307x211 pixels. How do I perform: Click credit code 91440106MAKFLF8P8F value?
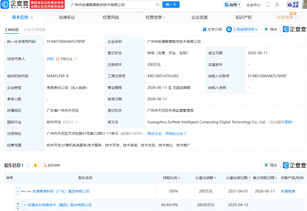(66, 42)
